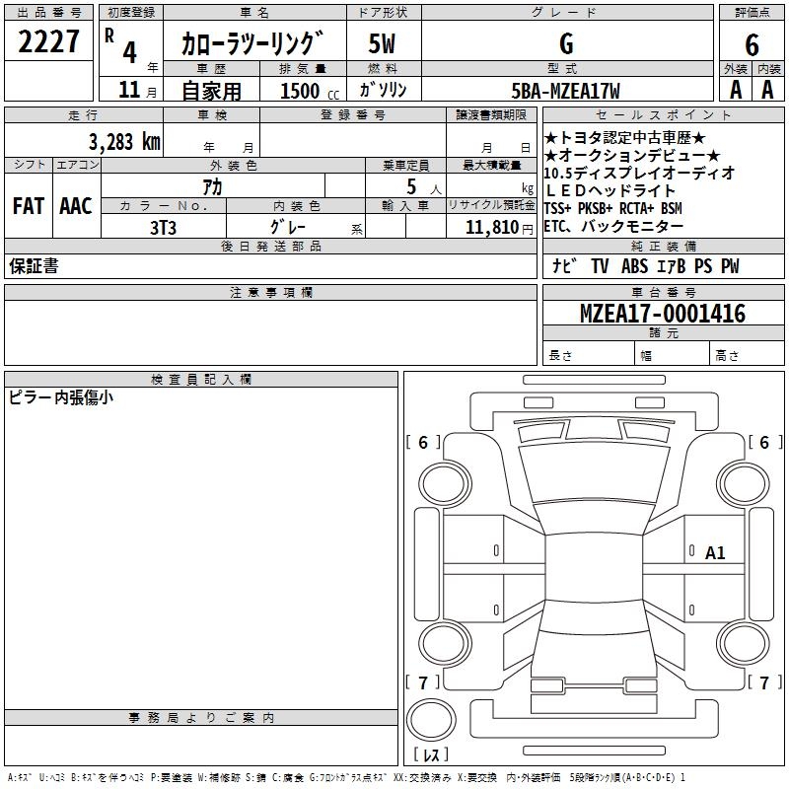The height and width of the screenshot is (789, 789).
Task: Click the lot number 2227
Action: coord(48,41)
